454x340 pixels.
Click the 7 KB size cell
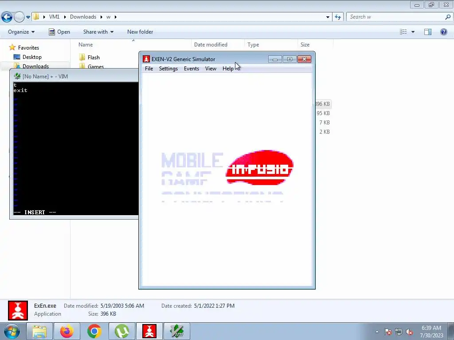coord(324,122)
